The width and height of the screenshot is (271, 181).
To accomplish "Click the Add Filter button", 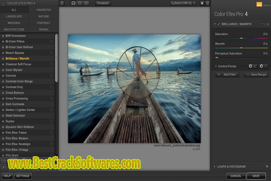I will click(x=227, y=75).
